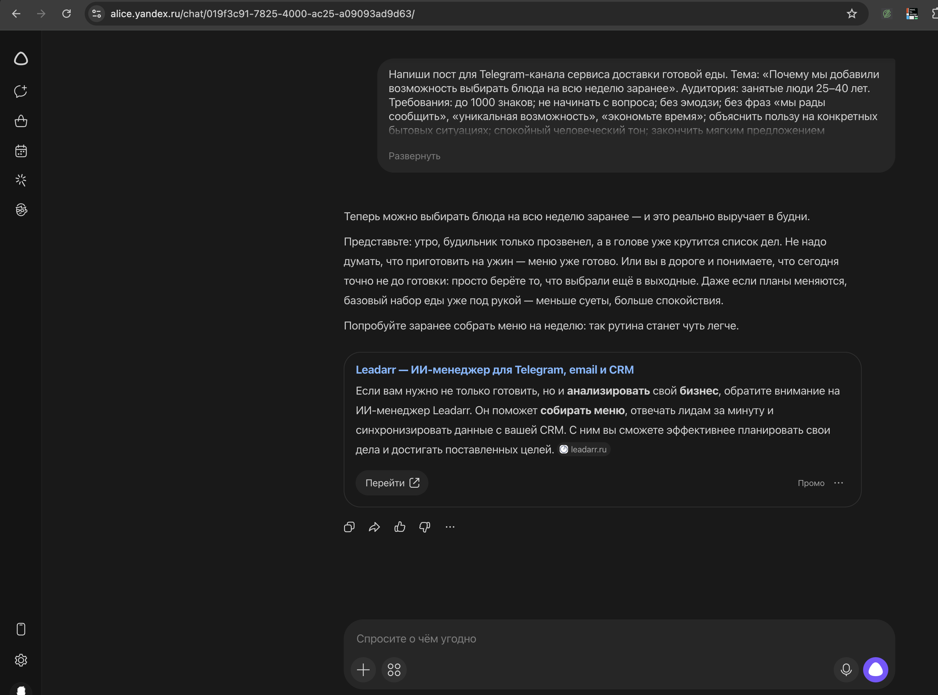Click the Промо label
The image size is (938, 695).
(x=811, y=483)
